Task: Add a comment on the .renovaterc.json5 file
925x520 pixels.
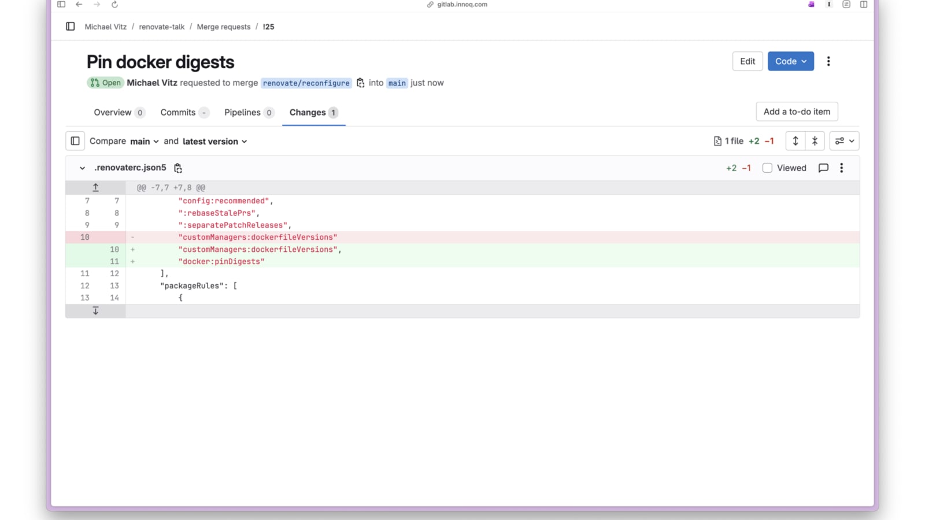Action: pos(823,168)
